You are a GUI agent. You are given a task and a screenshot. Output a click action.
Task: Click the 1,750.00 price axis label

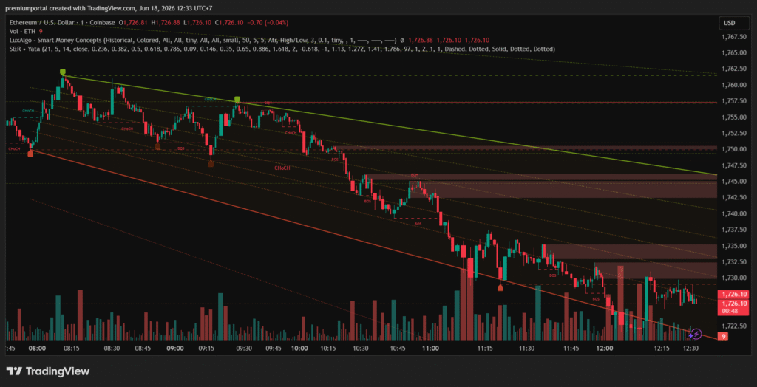coord(734,149)
